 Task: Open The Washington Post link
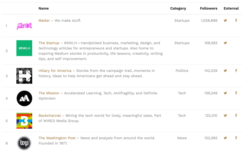tap(57, 138)
